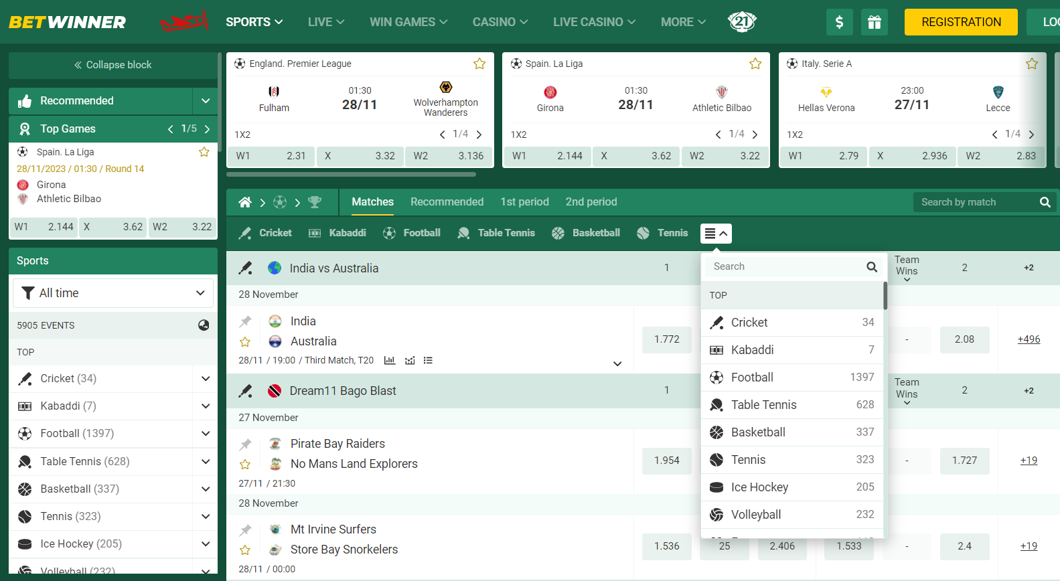Select Football in sports dropdown list
1060x581 pixels.
pos(792,378)
